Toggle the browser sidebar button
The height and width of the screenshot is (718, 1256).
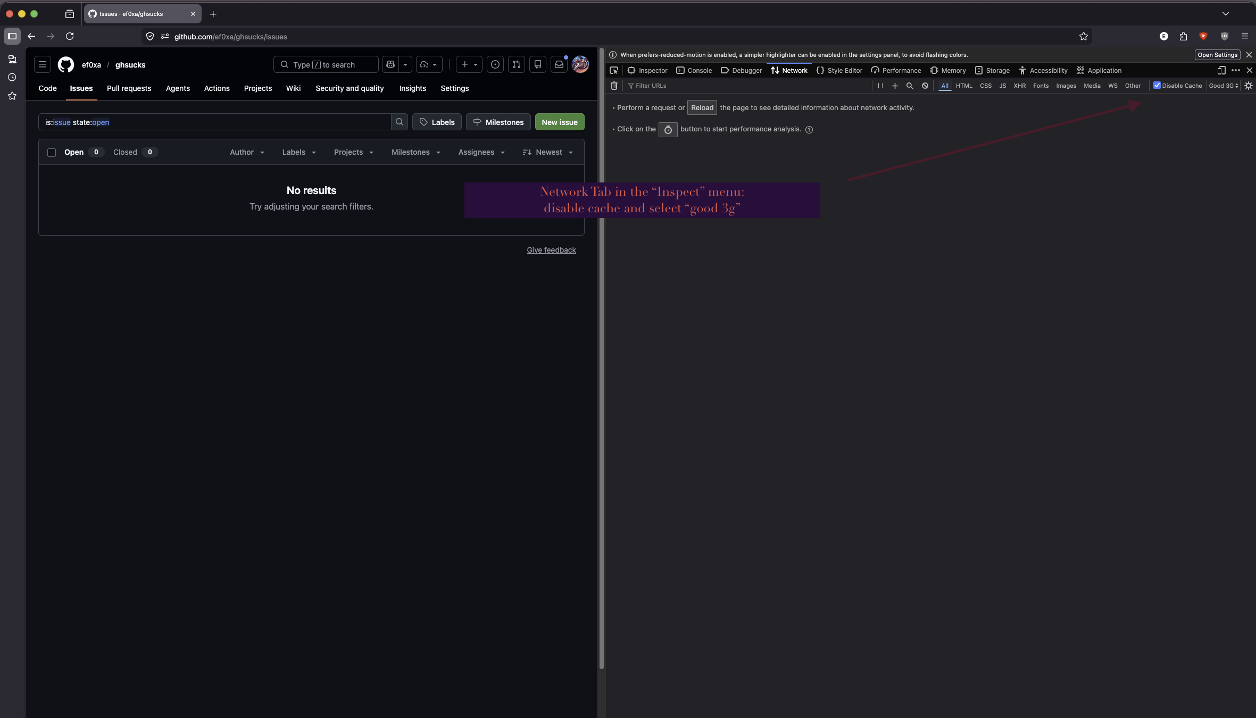[x=12, y=36]
